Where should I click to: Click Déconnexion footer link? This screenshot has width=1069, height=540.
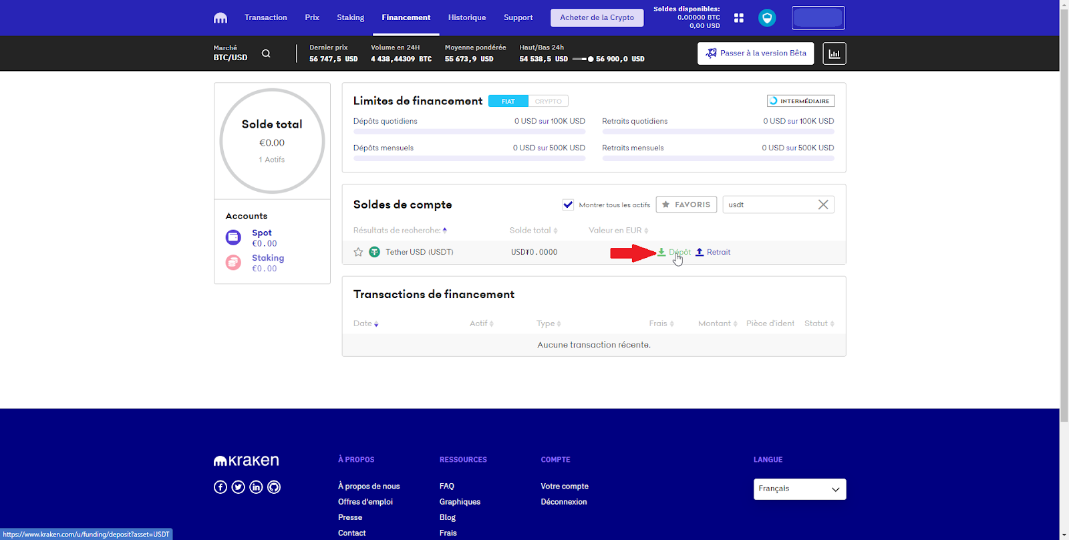click(564, 502)
